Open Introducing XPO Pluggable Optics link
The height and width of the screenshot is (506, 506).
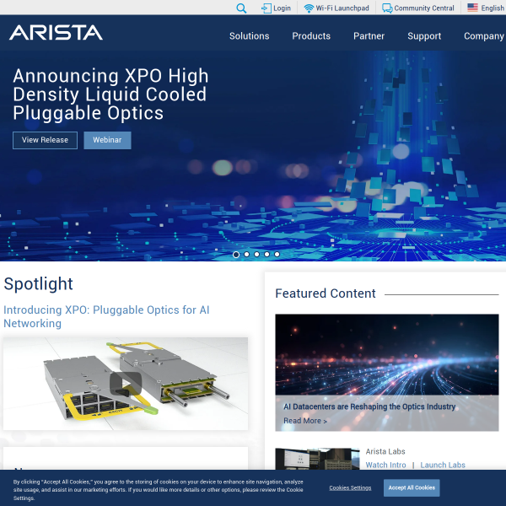[x=106, y=316]
